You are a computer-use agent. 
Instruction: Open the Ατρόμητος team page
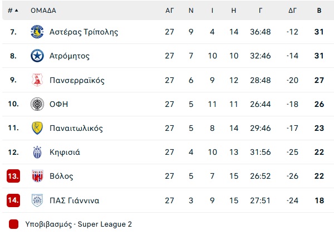pos(70,56)
